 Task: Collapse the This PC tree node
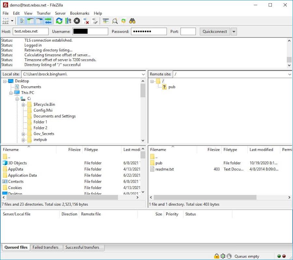tap(11, 93)
